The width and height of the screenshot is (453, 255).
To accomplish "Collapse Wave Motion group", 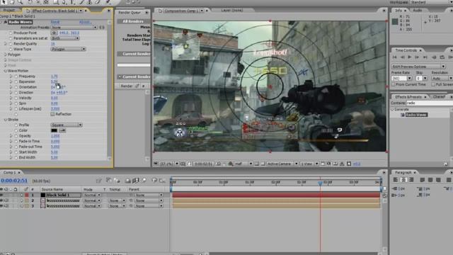I will click(x=5, y=71).
